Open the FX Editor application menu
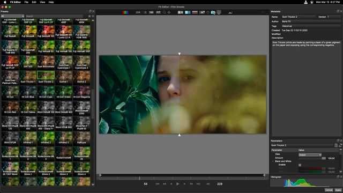This screenshot has height=193, width=343. click(x=16, y=2)
